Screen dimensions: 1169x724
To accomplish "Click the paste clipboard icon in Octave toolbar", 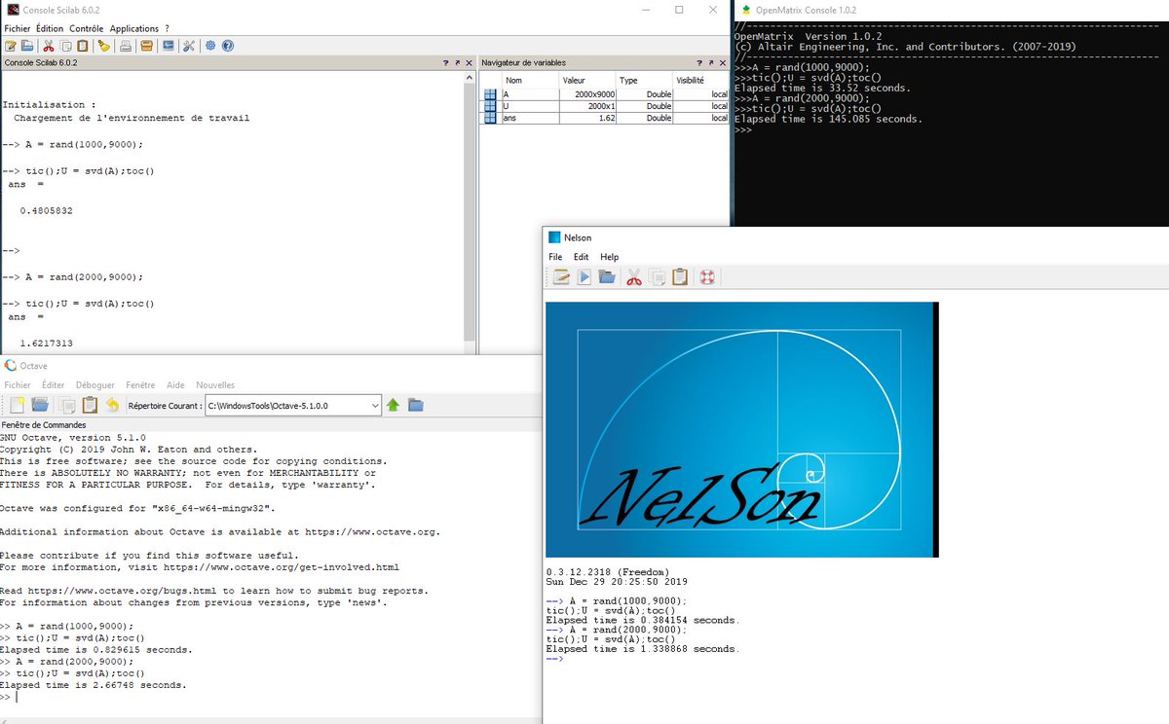I will 90,405.
